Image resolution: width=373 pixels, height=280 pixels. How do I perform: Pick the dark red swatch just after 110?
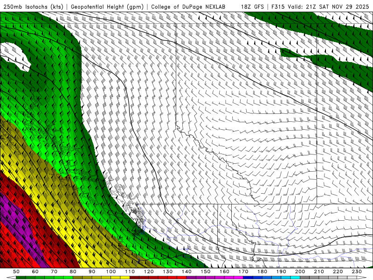[x=134, y=278]
